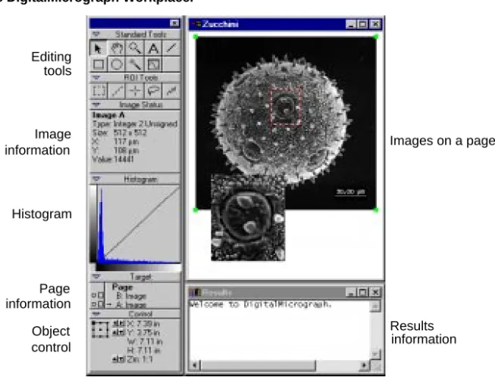Select the framed image tool in Standard Tools
Viewport: 495px width, 380px height.
153,64
